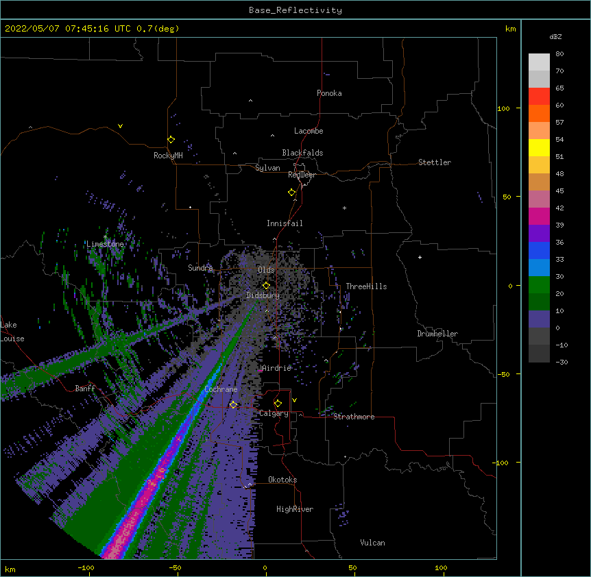
Task: Click the Stettler label
Action: tap(434, 162)
